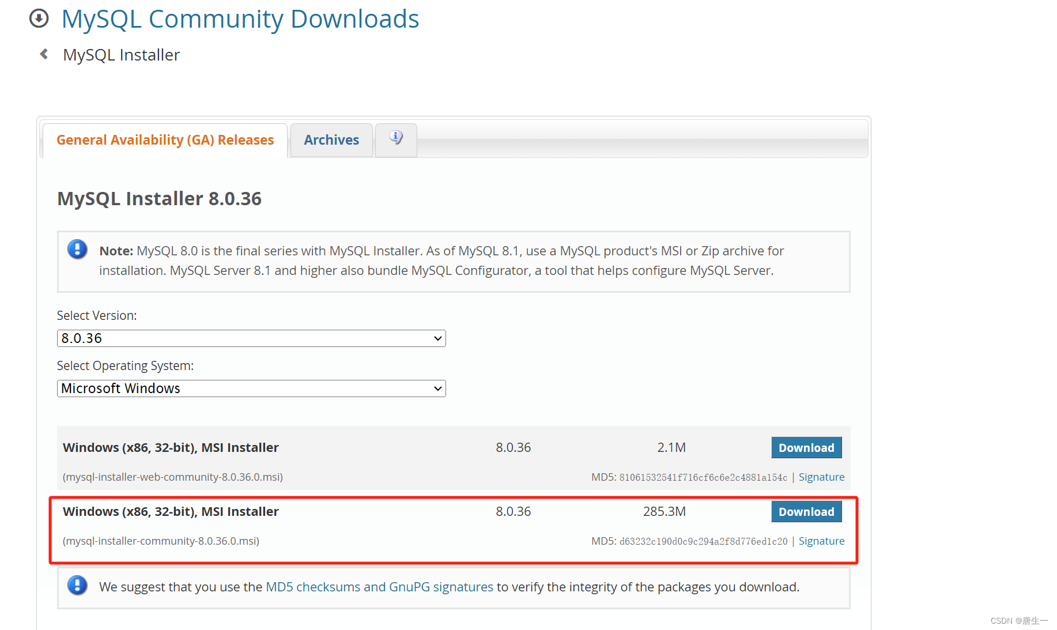This screenshot has width=1057, height=630.
Task: Click the file name mysql-installer-community-8.0.36.0.msi
Action: click(161, 541)
